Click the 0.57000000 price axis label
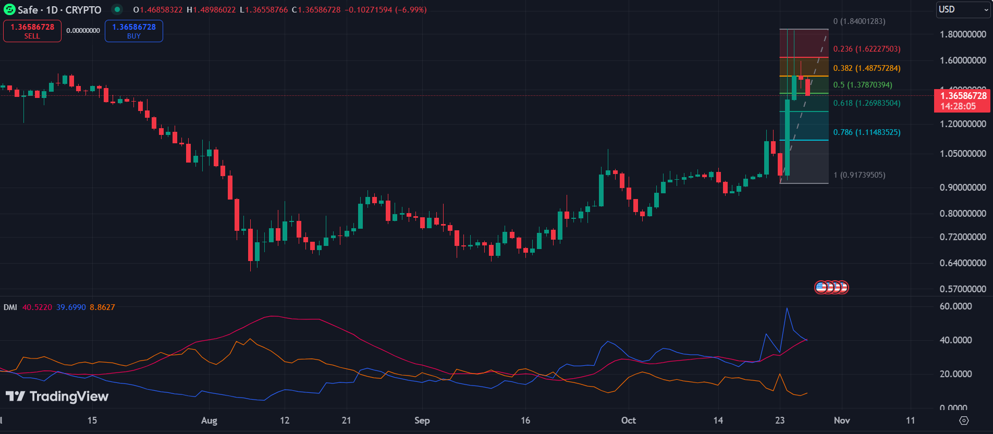 pyautogui.click(x=963, y=289)
